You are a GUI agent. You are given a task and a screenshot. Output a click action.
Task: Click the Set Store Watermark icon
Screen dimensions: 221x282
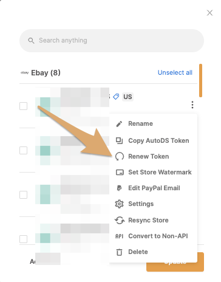[120, 173]
